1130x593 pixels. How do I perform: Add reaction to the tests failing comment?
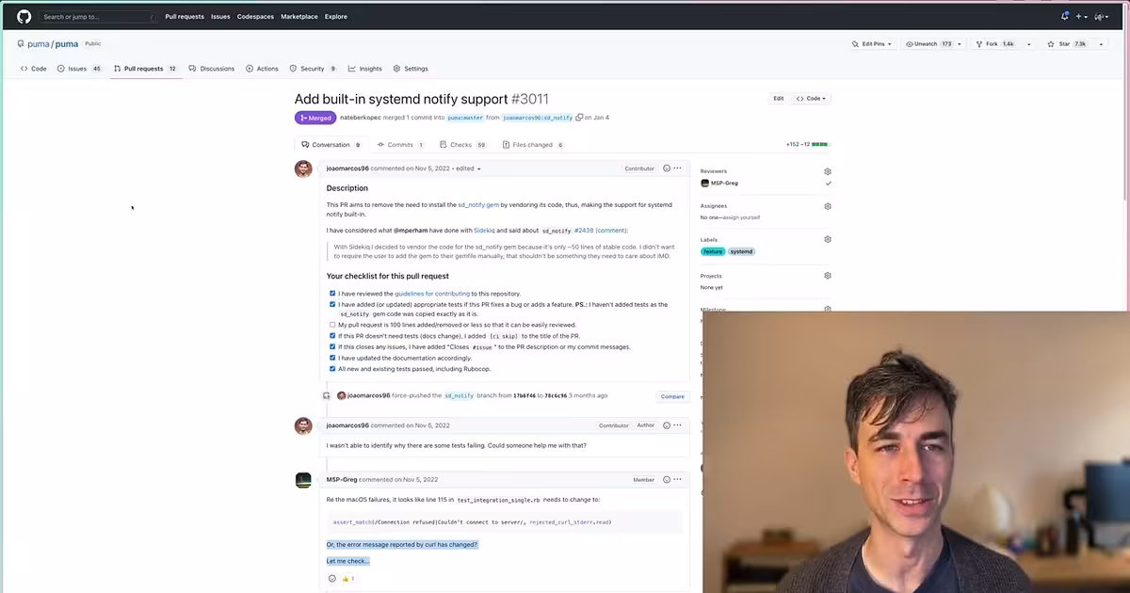pyautogui.click(x=667, y=425)
